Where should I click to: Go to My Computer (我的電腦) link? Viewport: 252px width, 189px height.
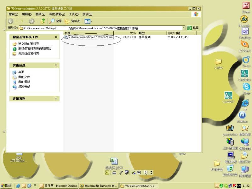pos(21,82)
